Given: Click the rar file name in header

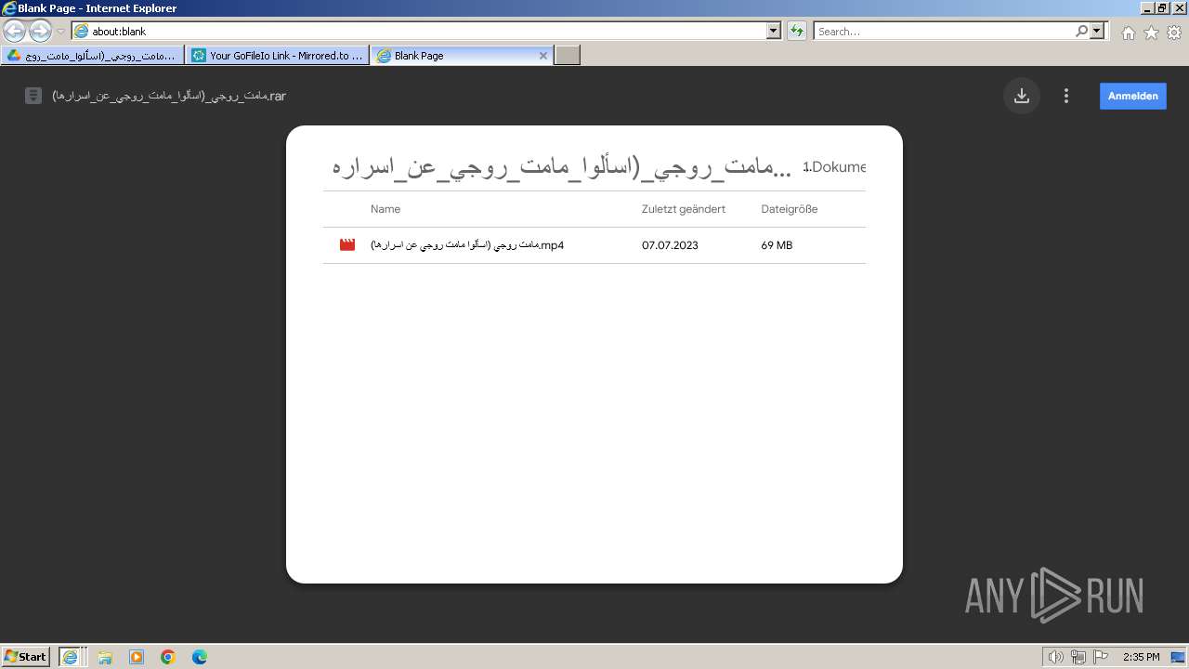Looking at the screenshot, I should click(169, 96).
